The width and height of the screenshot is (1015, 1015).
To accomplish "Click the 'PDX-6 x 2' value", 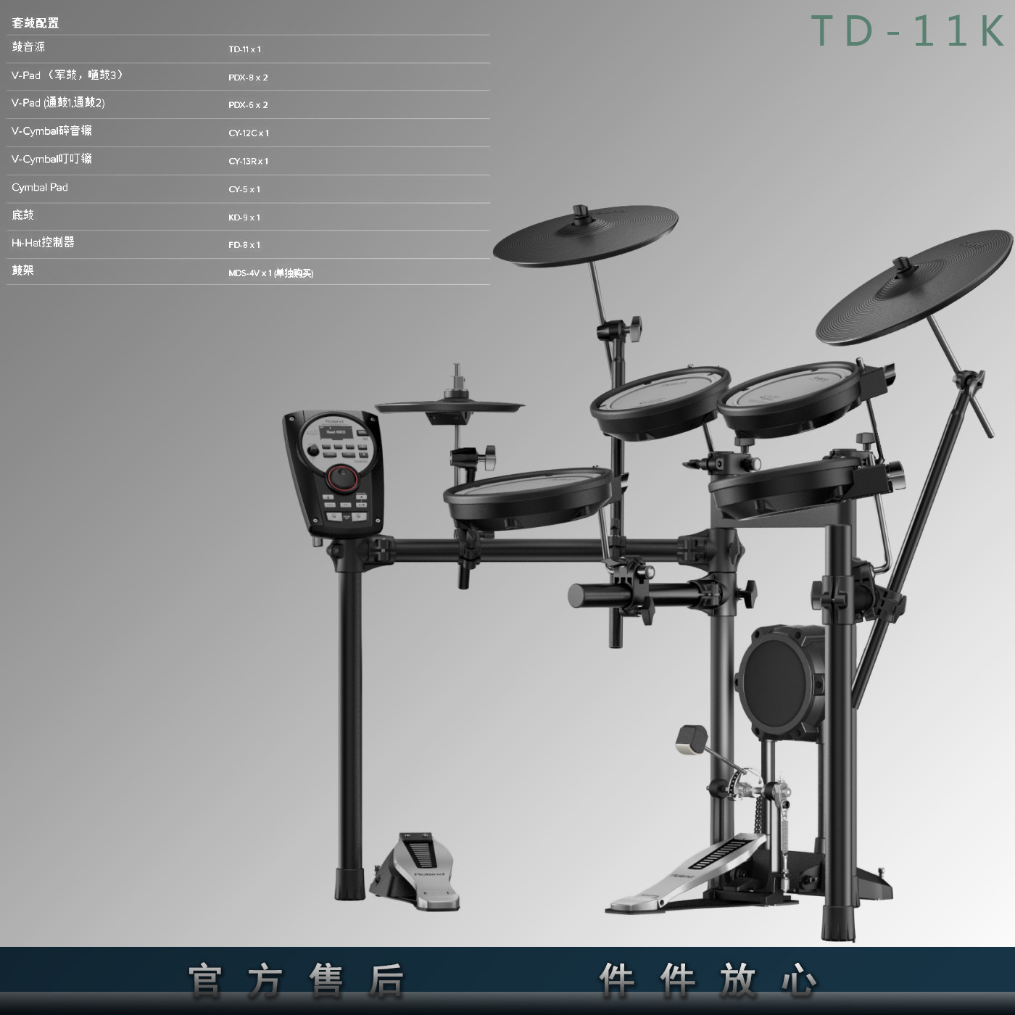I will point(248,105).
